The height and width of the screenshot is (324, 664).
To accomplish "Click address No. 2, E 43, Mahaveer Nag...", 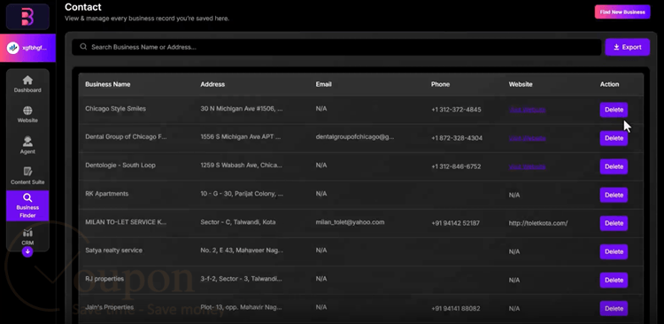I will tap(242, 251).
